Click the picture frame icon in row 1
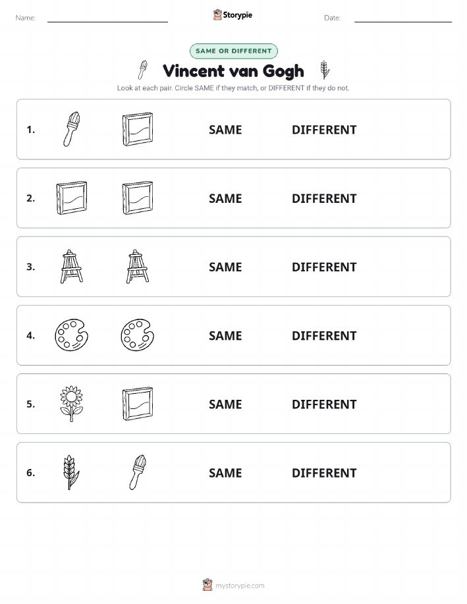Viewport: 467px width, 604px height. [138, 129]
